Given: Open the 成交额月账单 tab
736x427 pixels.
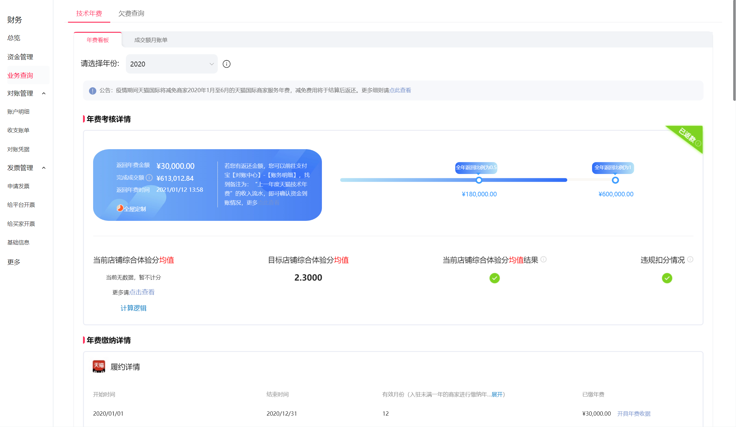Looking at the screenshot, I should tap(151, 40).
